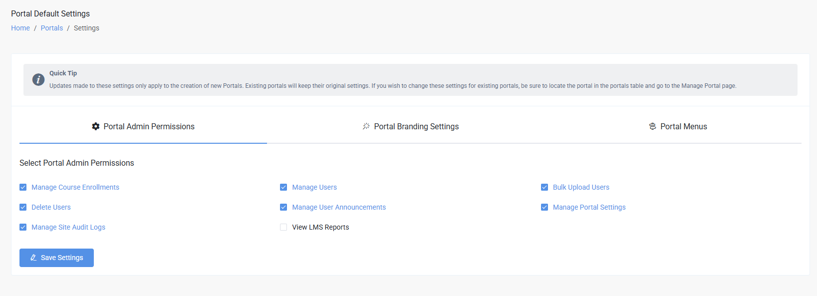Viewport: 817px width, 296px height.
Task: Select the Portal Admin Permissions tab
Action: tap(143, 127)
